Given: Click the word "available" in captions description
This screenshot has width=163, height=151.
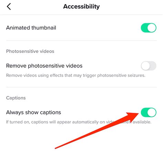Looking at the screenshot, I should pos(142,122).
